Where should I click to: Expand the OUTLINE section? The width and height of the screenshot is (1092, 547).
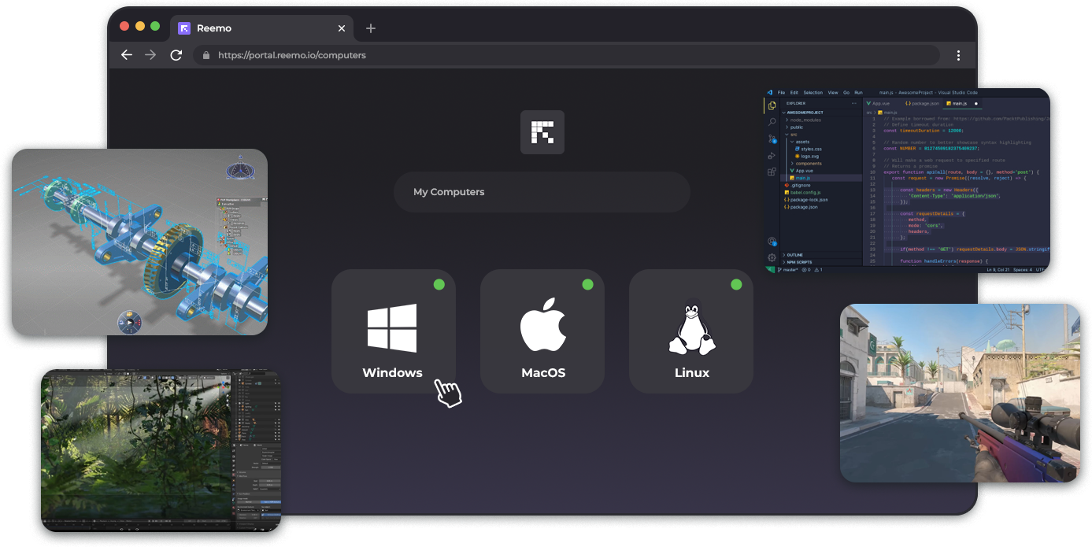[x=823, y=255]
